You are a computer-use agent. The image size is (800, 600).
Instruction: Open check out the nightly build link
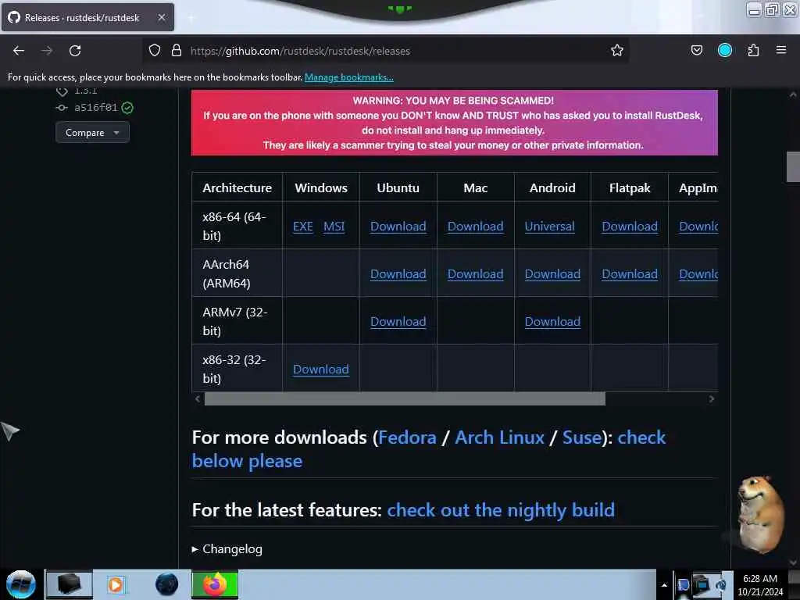501,510
